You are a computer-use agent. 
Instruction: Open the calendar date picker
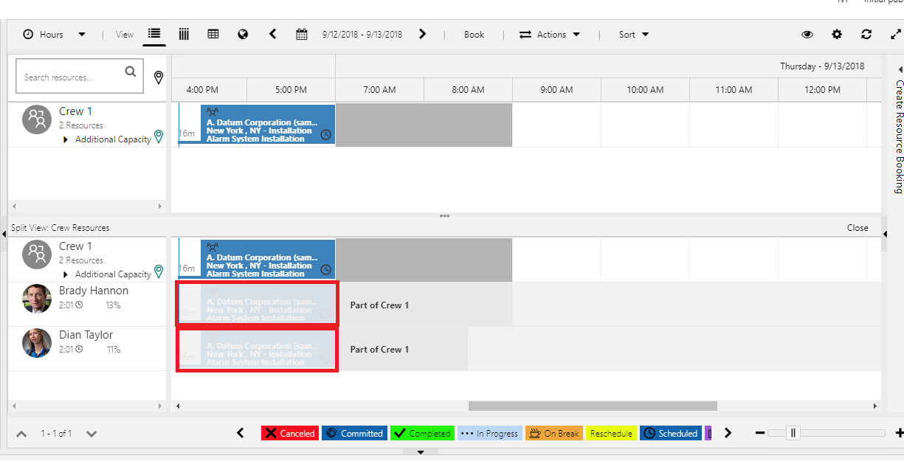[x=301, y=34]
